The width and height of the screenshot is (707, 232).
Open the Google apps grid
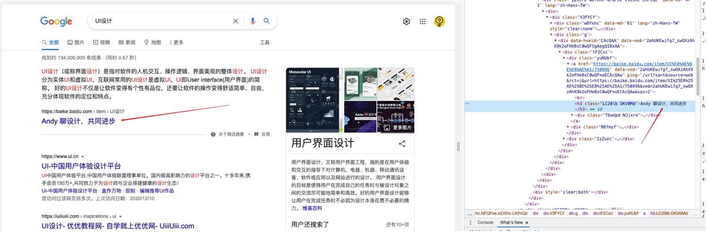click(422, 21)
